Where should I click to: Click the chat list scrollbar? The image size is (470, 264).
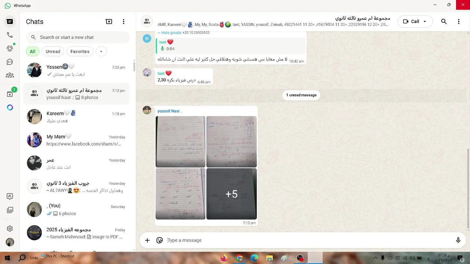[x=134, y=67]
